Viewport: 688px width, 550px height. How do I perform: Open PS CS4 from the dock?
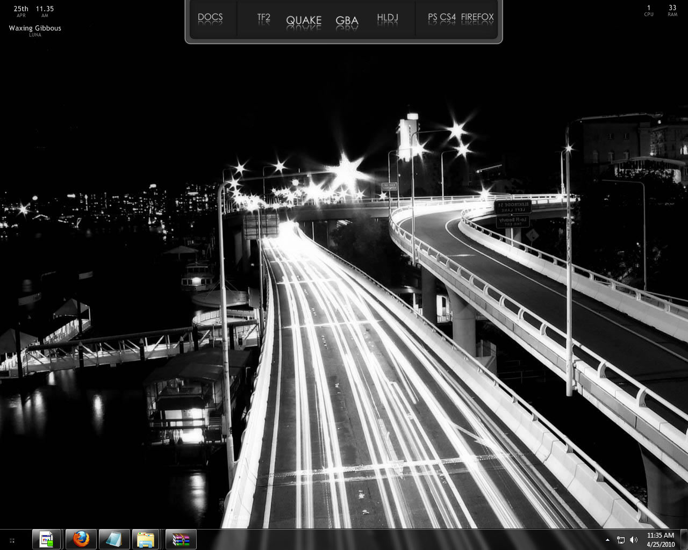click(442, 17)
